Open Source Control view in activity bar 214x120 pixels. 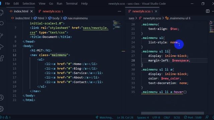1,35
